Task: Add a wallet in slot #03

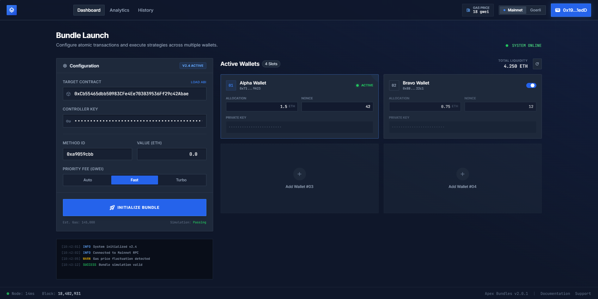Action: 299,174
